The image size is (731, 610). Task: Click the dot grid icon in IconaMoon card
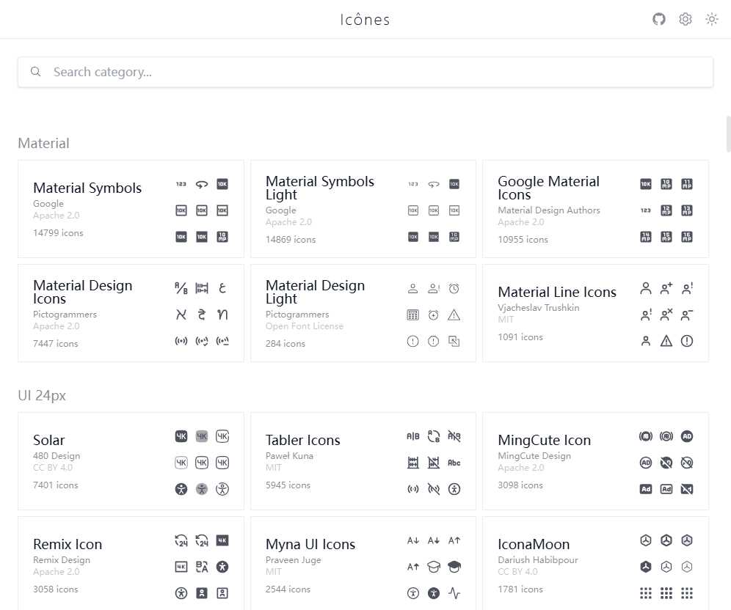(x=645, y=593)
